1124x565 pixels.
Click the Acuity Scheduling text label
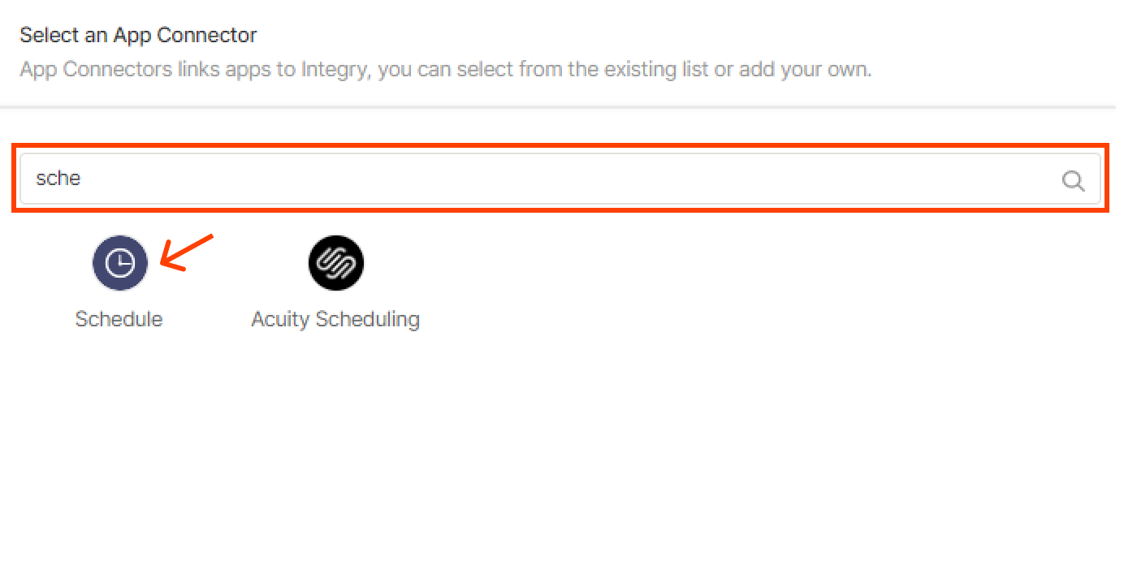335,319
